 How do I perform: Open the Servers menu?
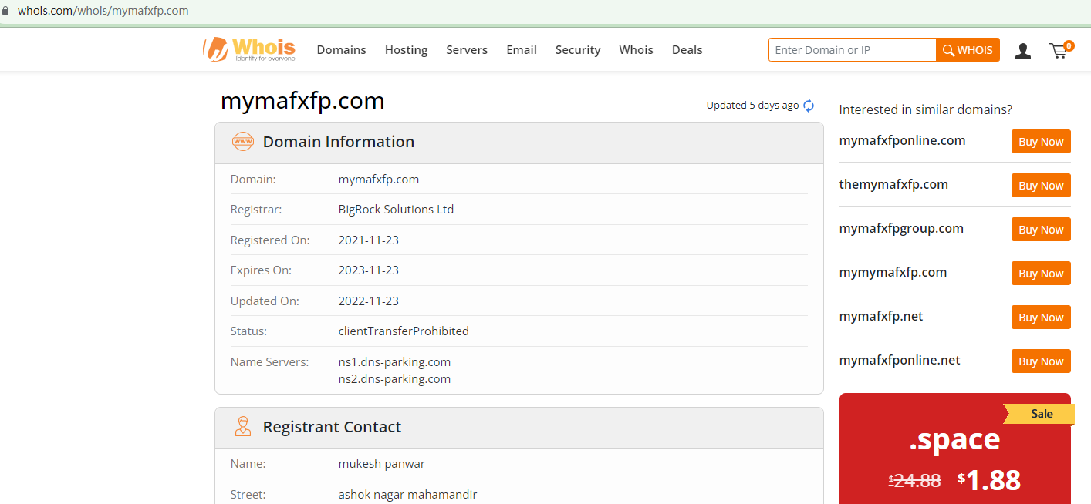click(467, 50)
